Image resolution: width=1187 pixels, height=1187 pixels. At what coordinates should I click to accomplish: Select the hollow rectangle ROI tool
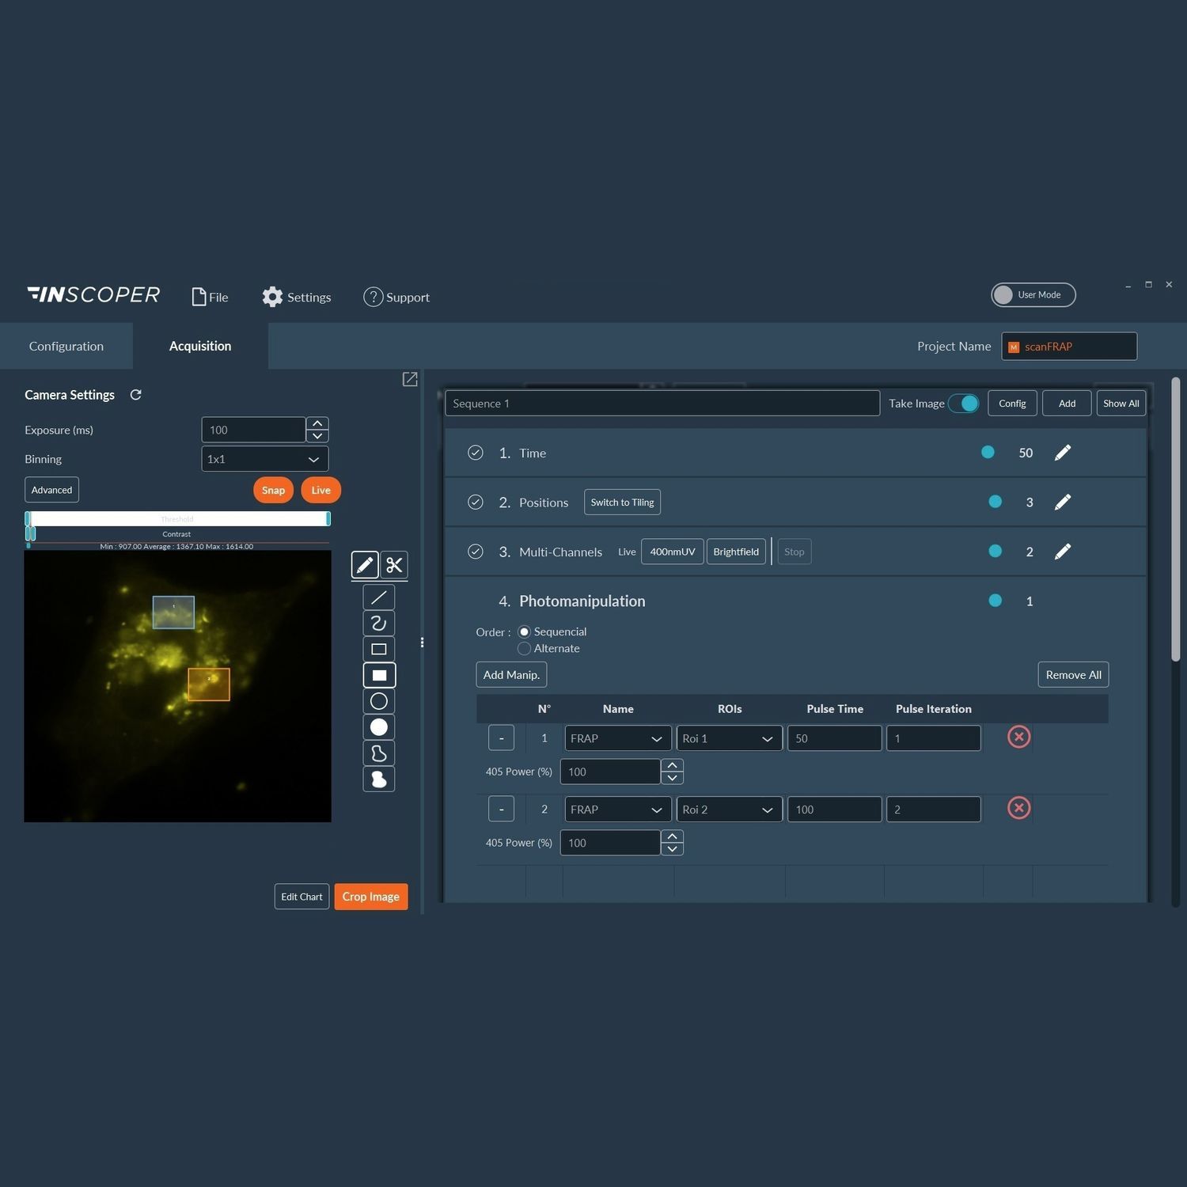378,648
